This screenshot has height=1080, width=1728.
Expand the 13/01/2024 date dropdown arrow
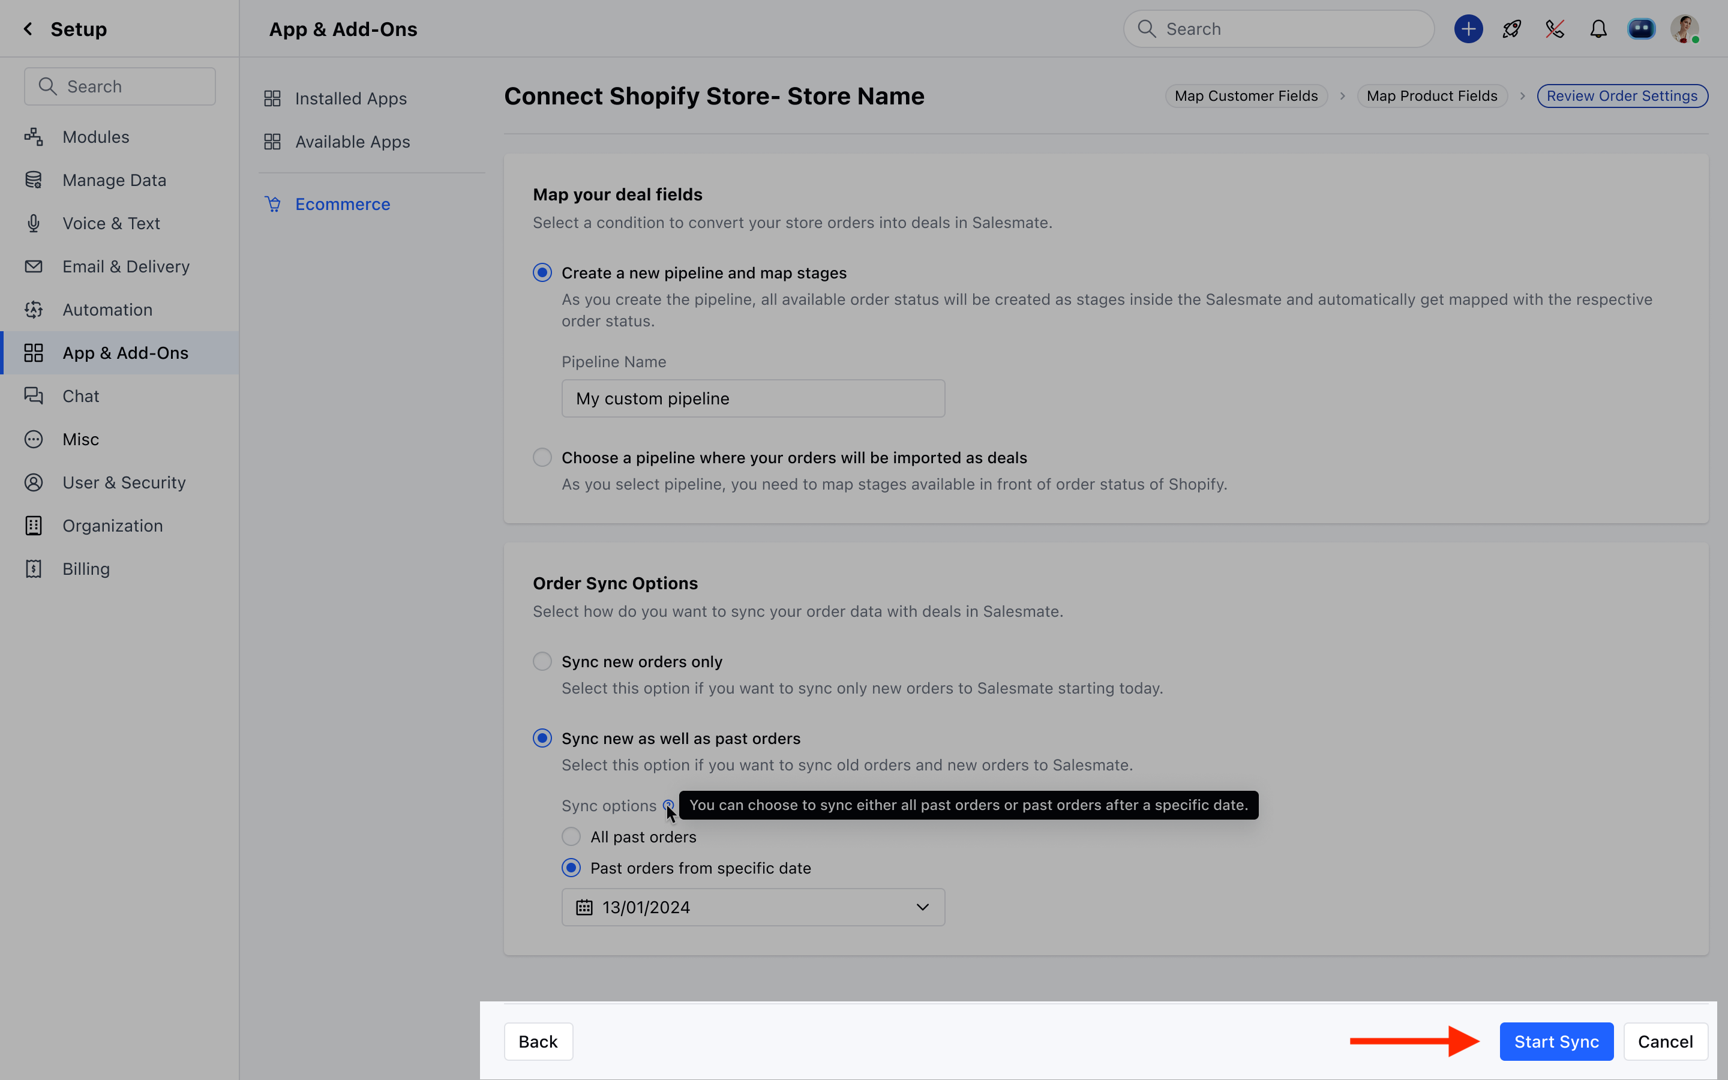click(x=923, y=907)
